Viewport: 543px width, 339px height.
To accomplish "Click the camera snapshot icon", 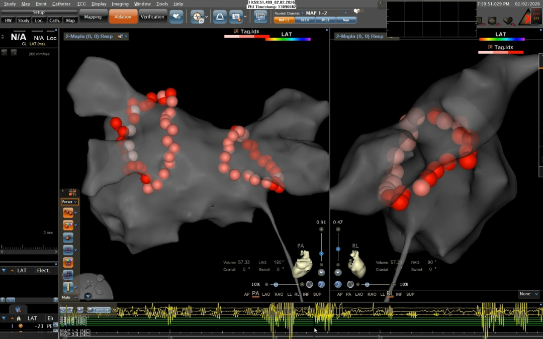I will (235, 17).
